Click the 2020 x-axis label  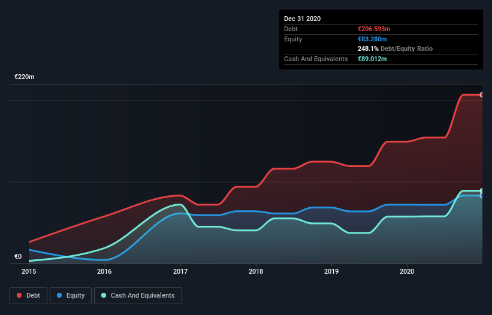(407, 271)
